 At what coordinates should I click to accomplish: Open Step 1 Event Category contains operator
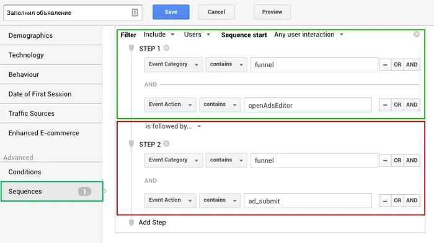coord(226,65)
